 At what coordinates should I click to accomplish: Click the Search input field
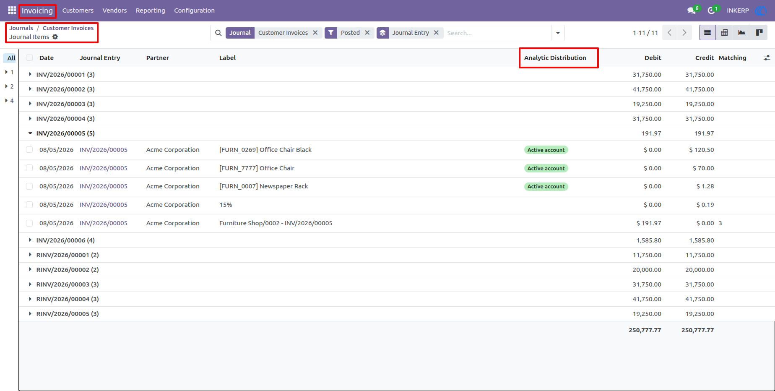tap(497, 33)
